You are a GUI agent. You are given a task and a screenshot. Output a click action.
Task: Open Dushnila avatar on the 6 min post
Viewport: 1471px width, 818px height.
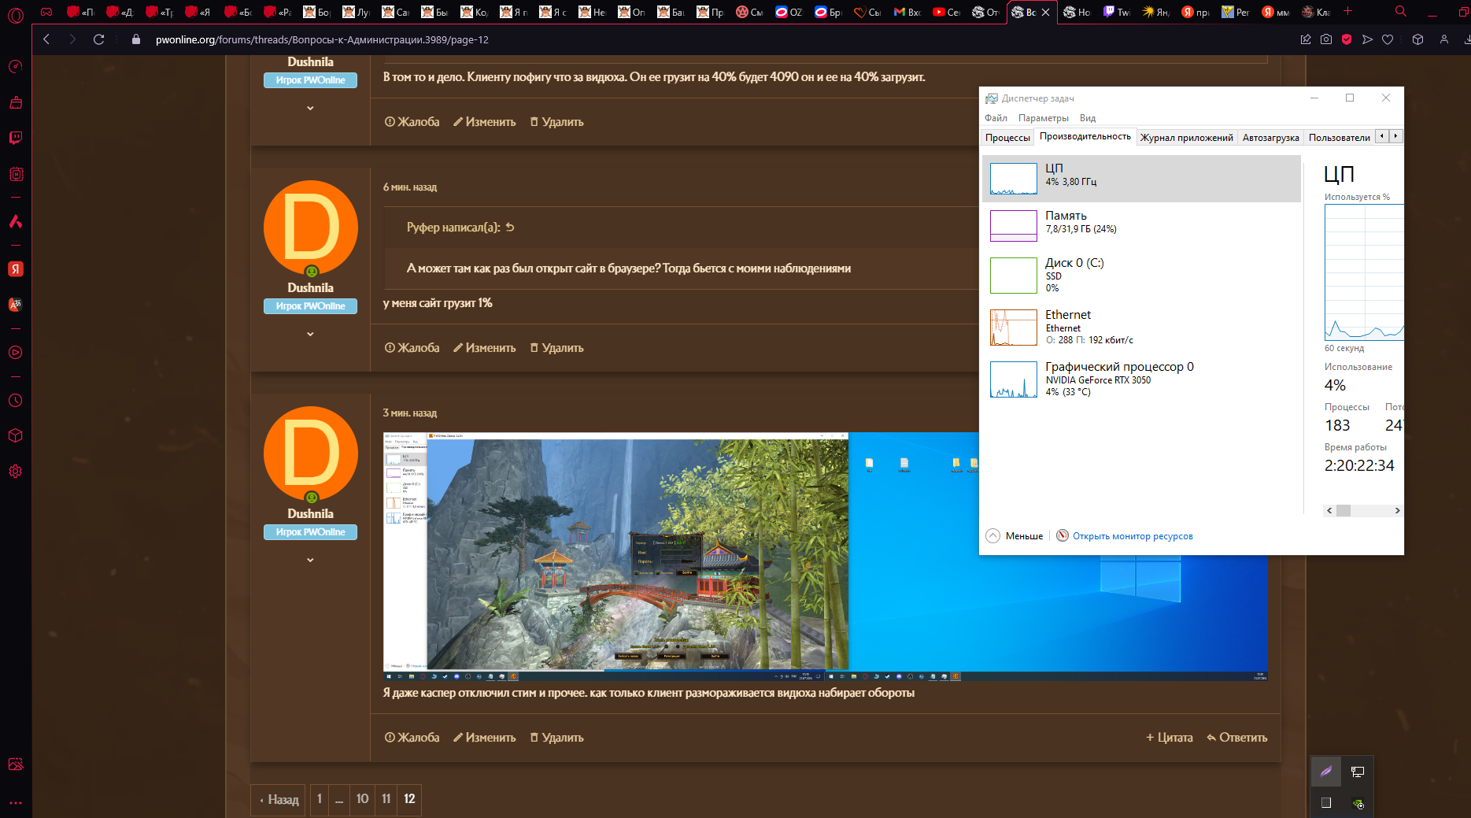pyautogui.click(x=310, y=228)
